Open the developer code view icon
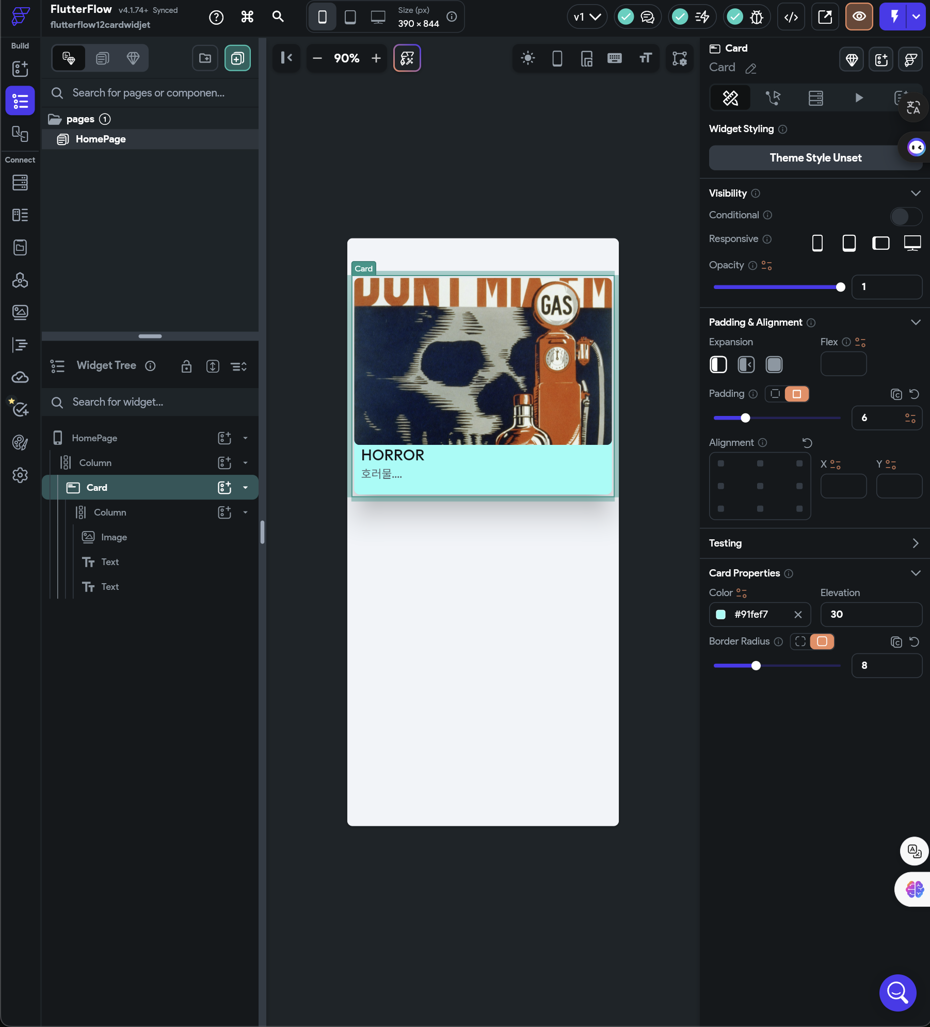This screenshot has height=1027, width=930. tap(791, 17)
